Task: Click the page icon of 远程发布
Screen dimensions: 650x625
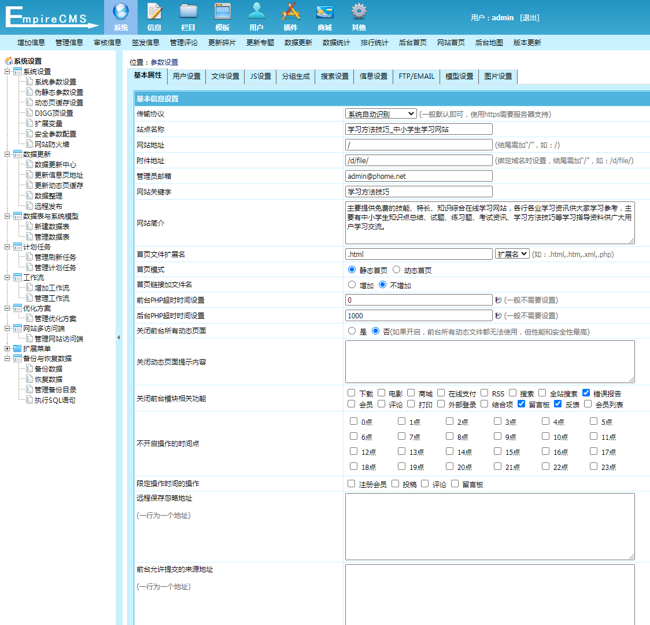Action: click(29, 205)
